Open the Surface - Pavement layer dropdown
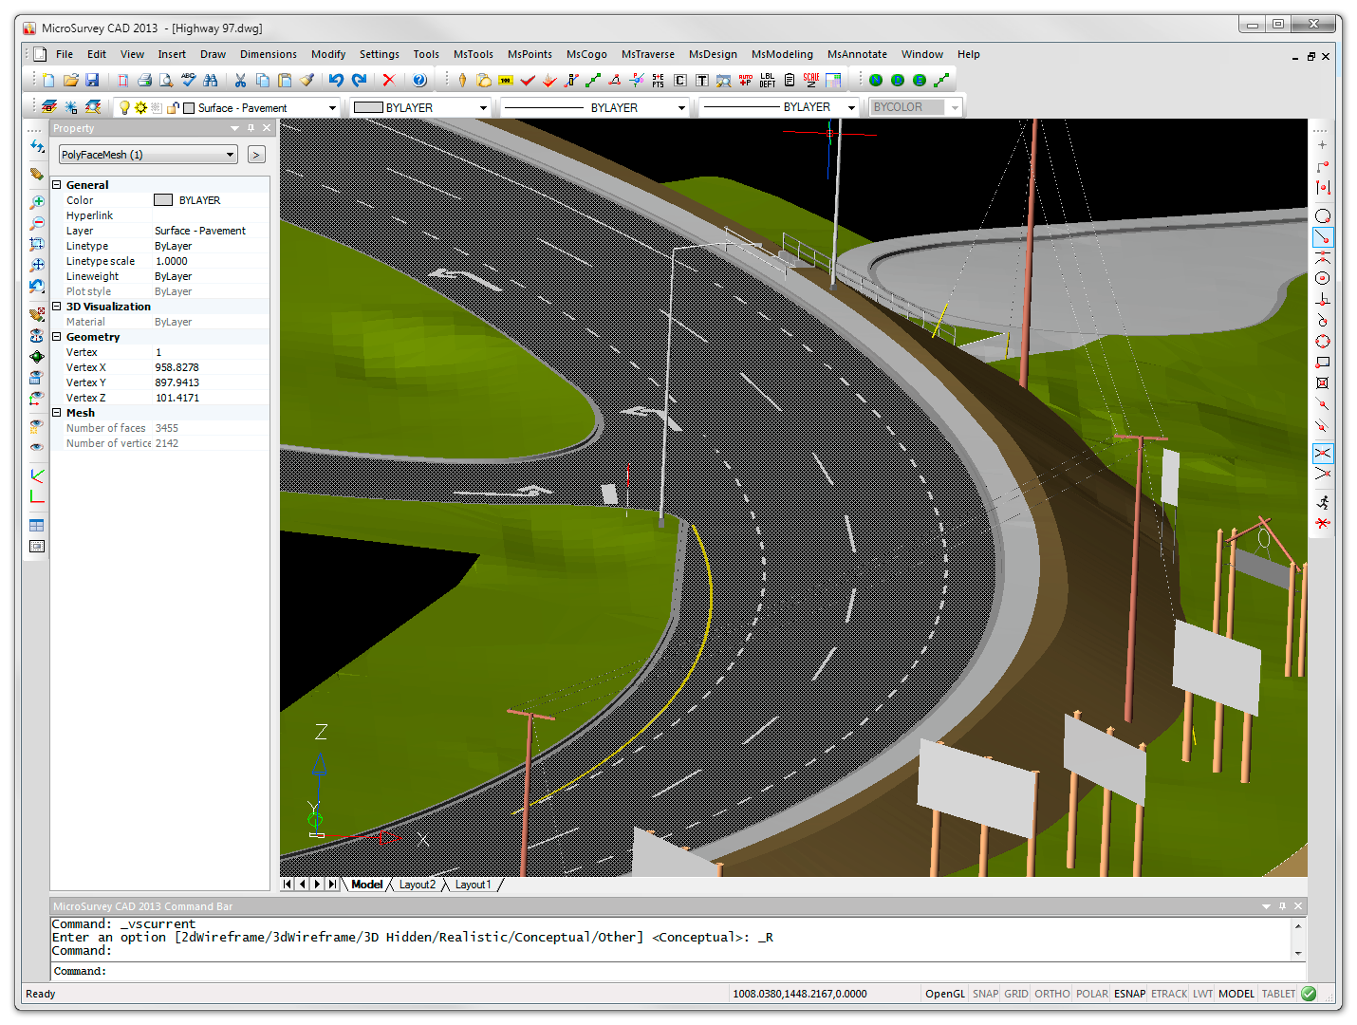The width and height of the screenshot is (1357, 1025). pos(332,108)
